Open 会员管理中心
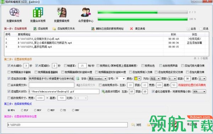 86,15
